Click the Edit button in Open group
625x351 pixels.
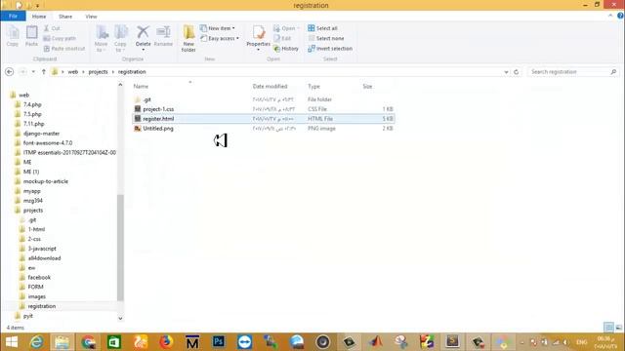(x=282, y=38)
